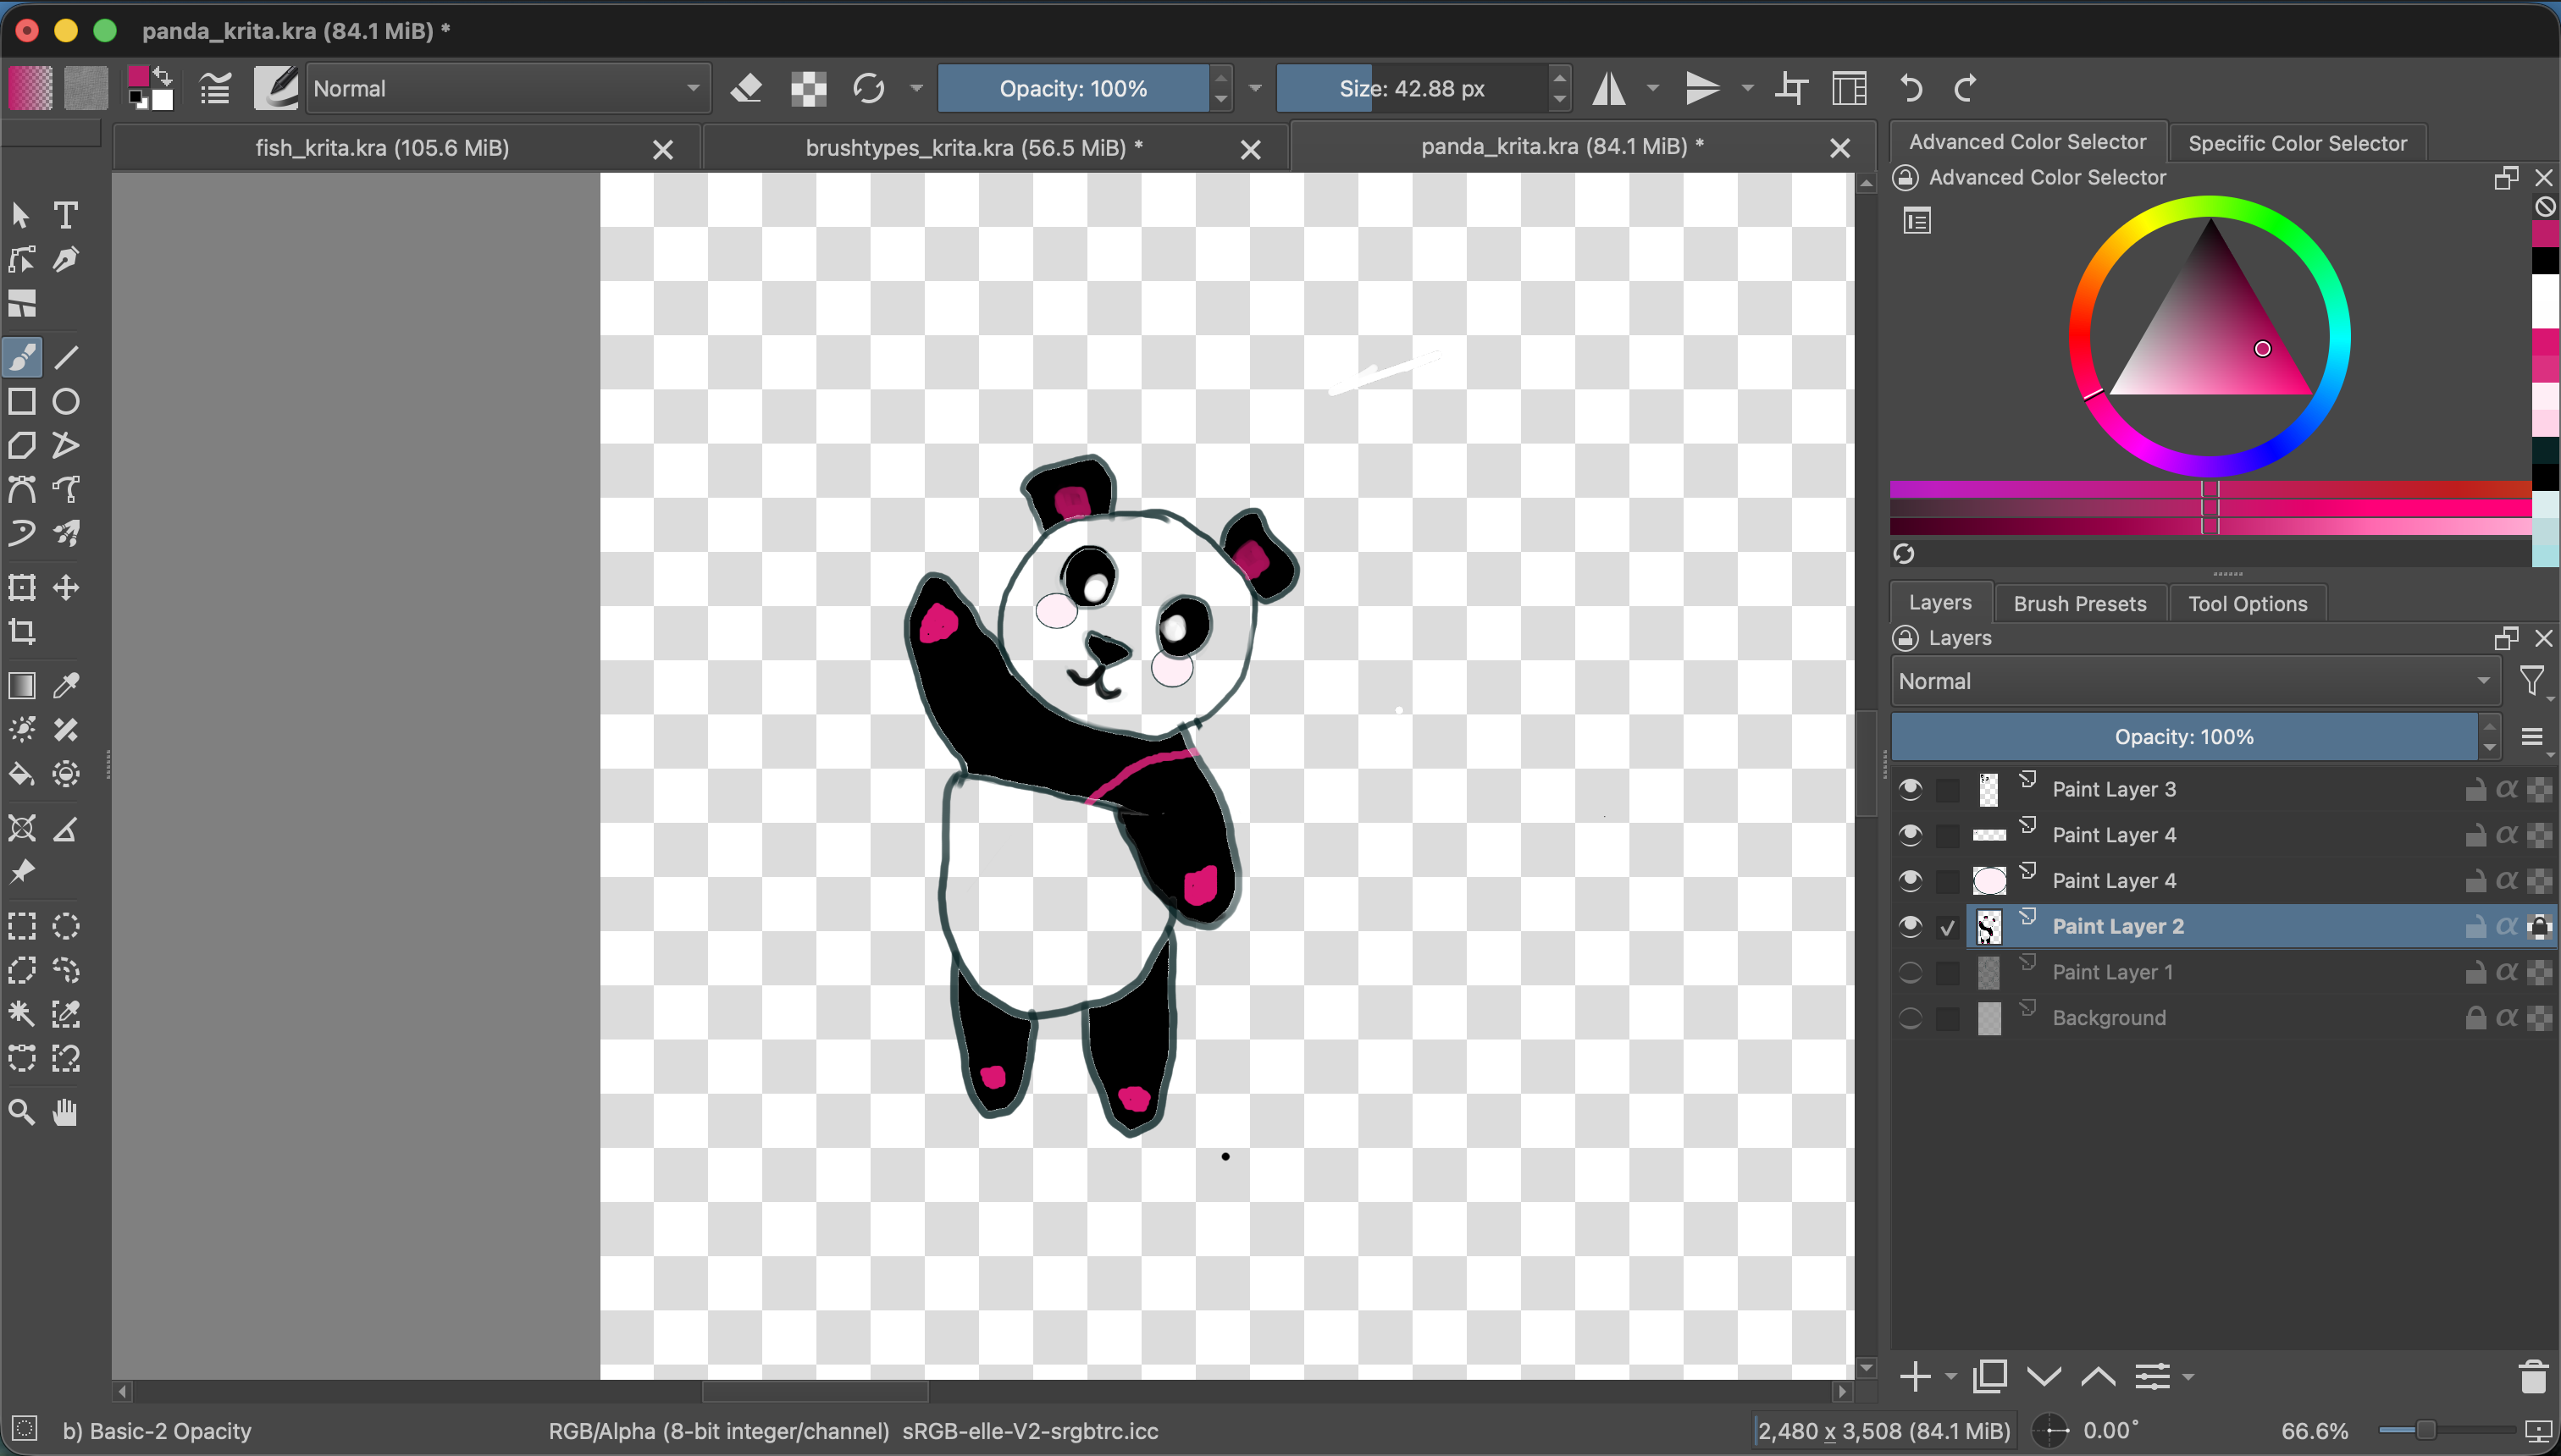Select the Zoom tool
Image resolution: width=2561 pixels, height=1456 pixels.
[x=22, y=1111]
